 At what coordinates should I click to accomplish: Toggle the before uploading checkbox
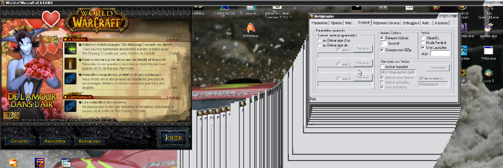pos(382,82)
